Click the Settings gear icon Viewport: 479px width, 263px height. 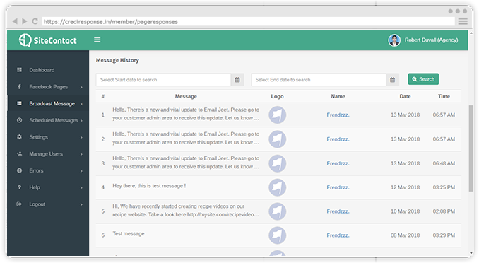click(19, 136)
